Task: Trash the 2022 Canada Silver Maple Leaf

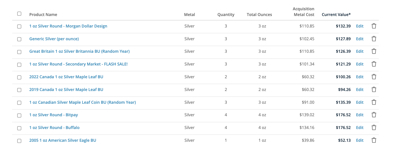Action: 374,77
